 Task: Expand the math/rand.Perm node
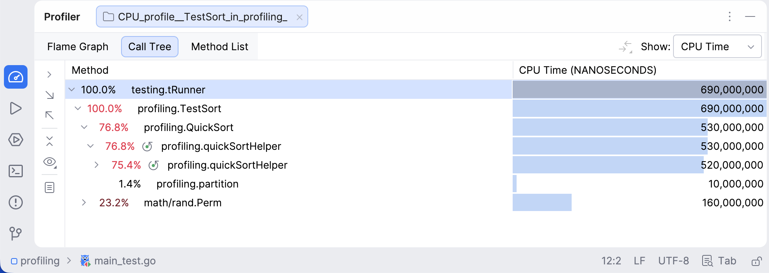tap(84, 203)
